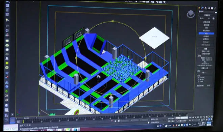Click the right handle of the yellow orbit circle
The width and height of the screenshot is (223, 132).
(145, 58)
